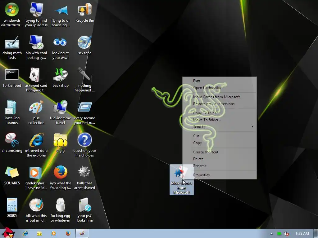Choose Delete in the context menu

pos(220,159)
